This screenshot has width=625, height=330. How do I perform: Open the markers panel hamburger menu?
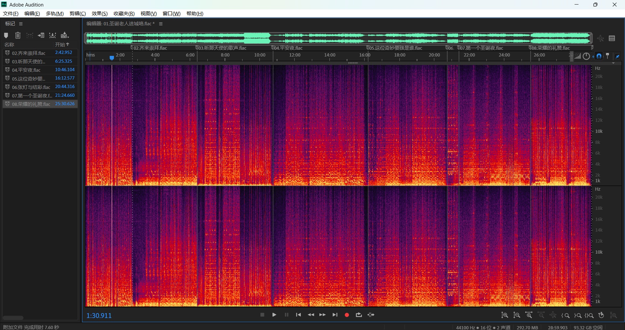pyautogui.click(x=21, y=24)
